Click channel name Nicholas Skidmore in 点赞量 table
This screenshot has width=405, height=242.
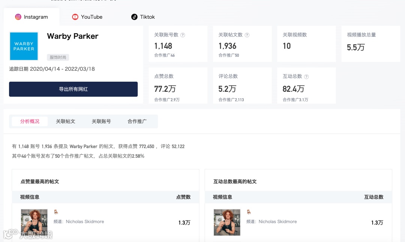[x=85, y=222]
